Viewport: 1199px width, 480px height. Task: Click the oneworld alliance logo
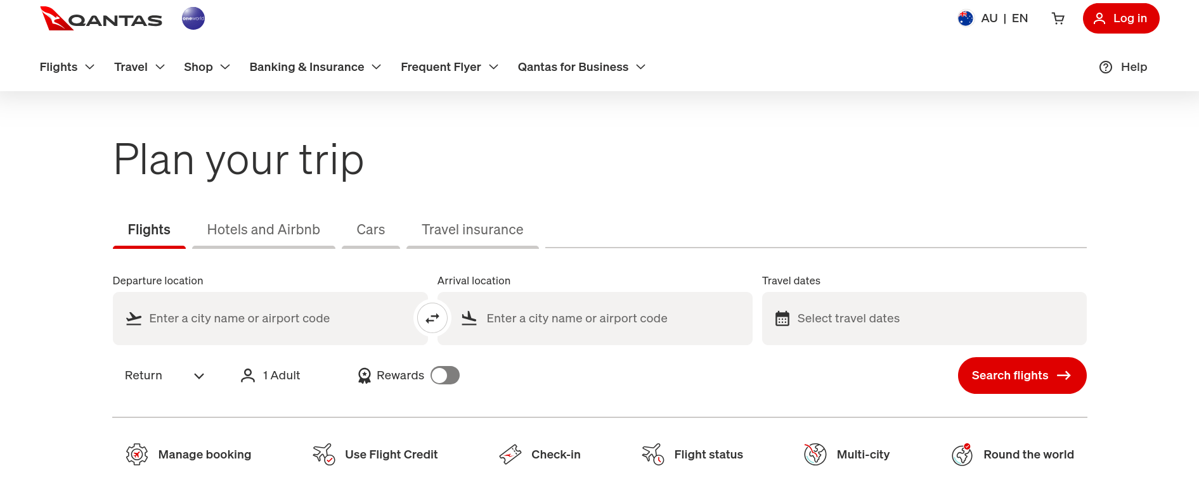[193, 18]
